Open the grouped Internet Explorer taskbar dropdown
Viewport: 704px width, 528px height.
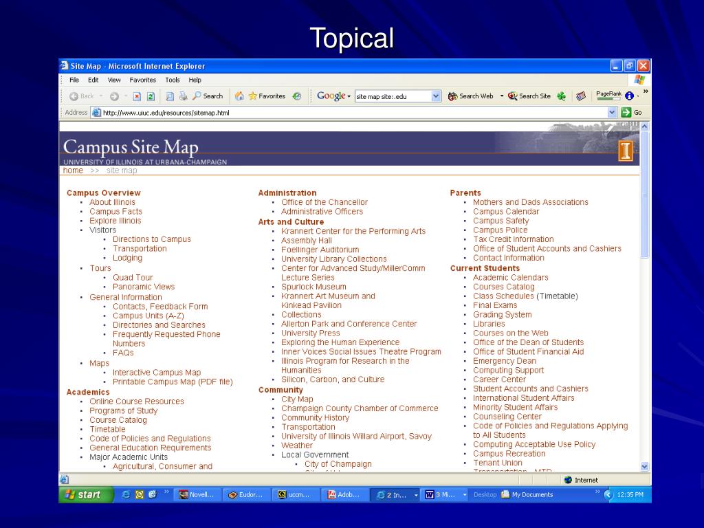click(416, 495)
